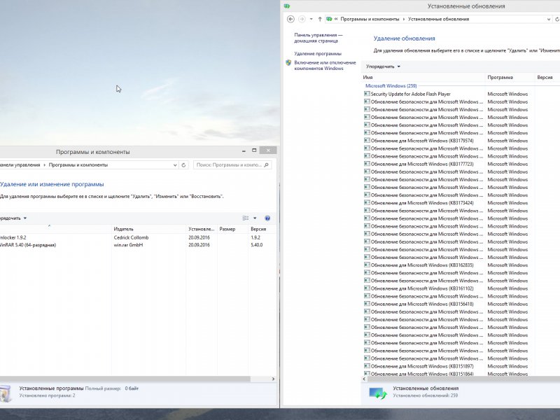This screenshot has width=560, height=420.
Task: Refresh the Installed Updates address bar
Action: pyautogui.click(x=556, y=20)
